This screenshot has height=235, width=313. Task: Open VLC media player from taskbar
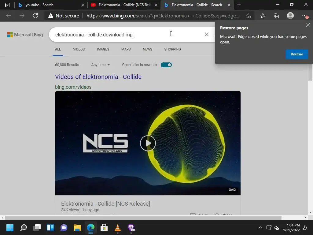[x=118, y=228]
